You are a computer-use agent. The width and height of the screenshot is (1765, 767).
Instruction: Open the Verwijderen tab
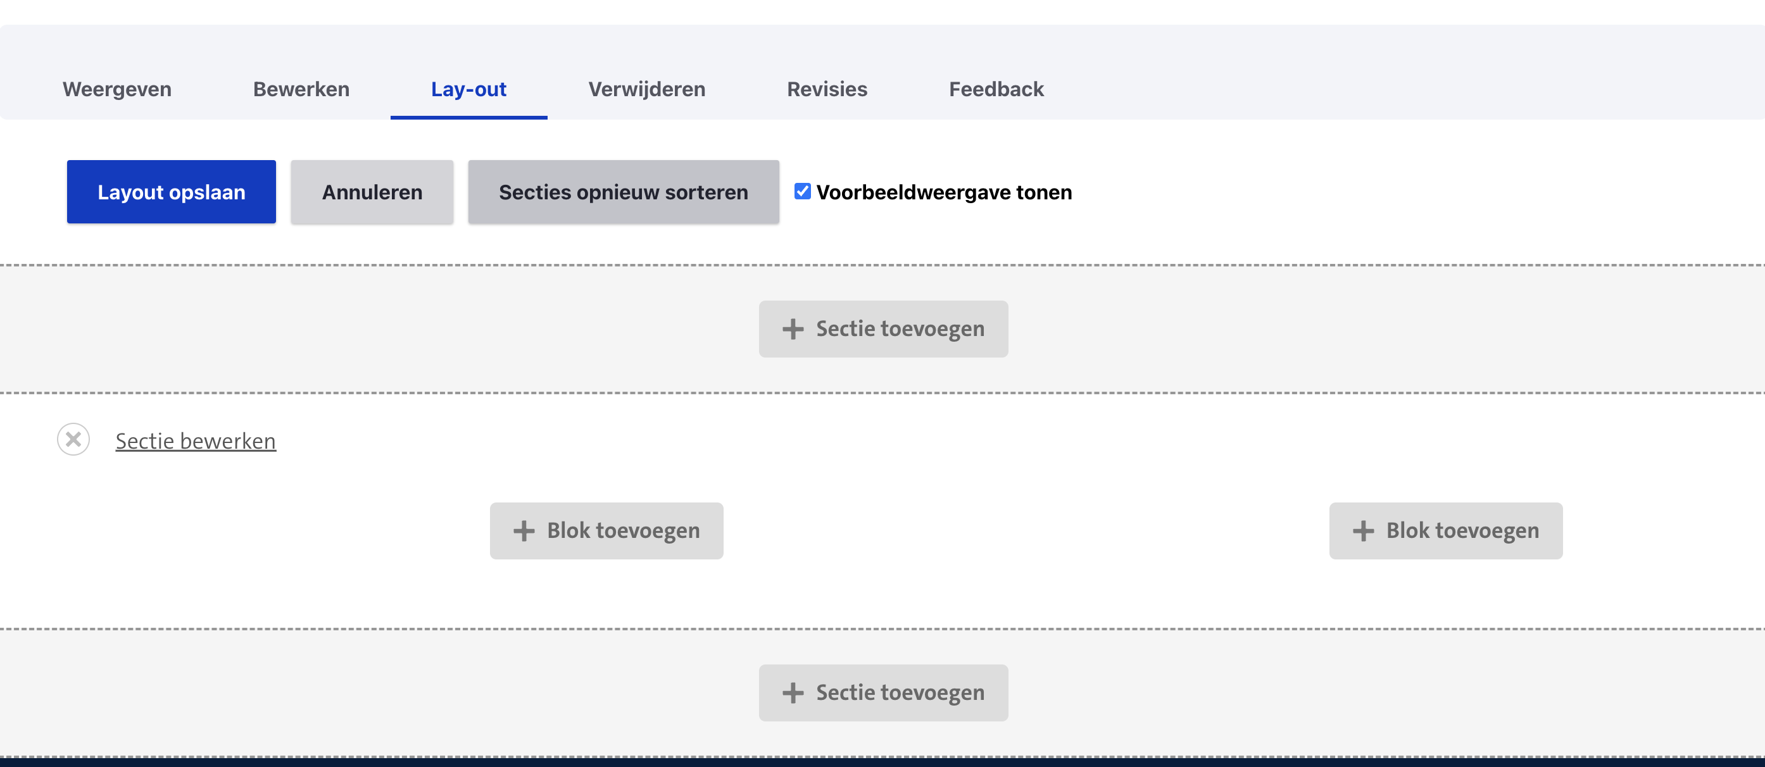(647, 89)
